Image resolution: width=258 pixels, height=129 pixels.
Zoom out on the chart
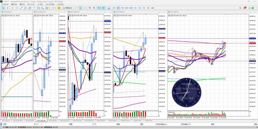tap(94, 8)
